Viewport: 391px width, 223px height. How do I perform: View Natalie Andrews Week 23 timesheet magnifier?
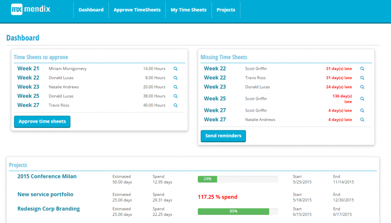(176, 87)
